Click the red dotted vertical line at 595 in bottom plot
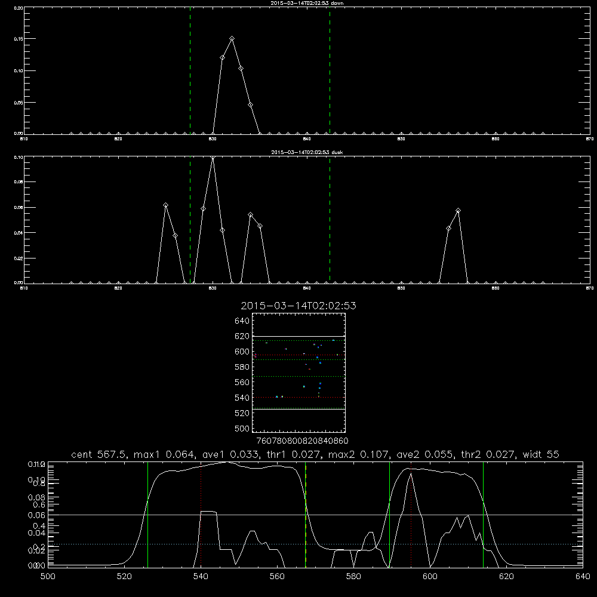The width and height of the screenshot is (597, 597). (411, 514)
